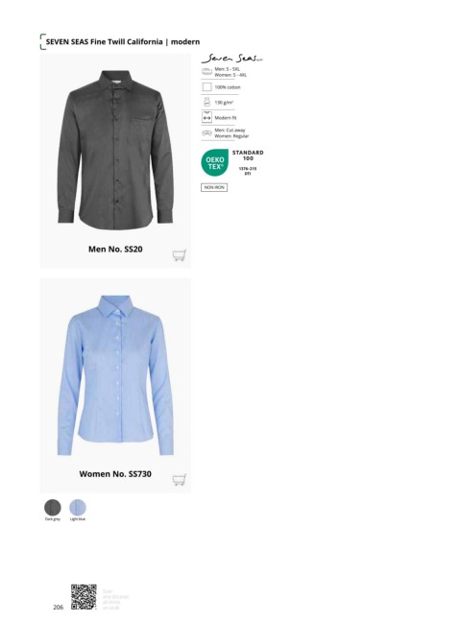Click the fabric weight icon next to 130 g/m²
Screen dimensions: 461x622
pyautogui.click(x=206, y=102)
